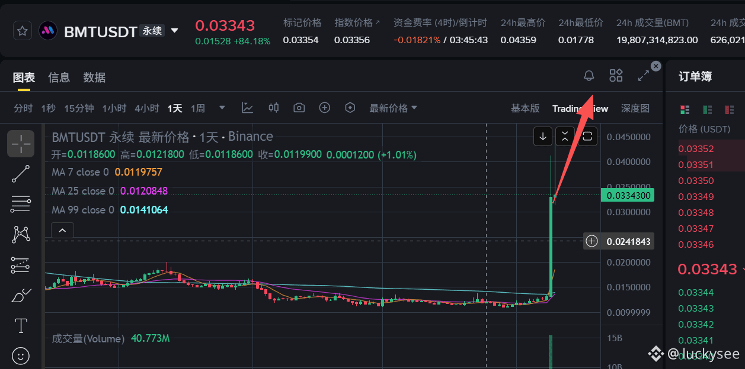Open the BMTUSDT pair selector dropdown arrow

pos(174,30)
